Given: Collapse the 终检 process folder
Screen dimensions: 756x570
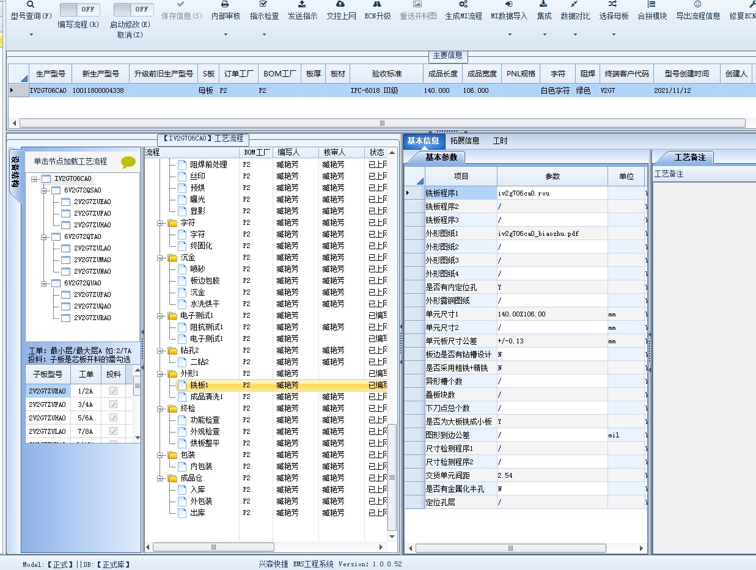Looking at the screenshot, I should 160,409.
